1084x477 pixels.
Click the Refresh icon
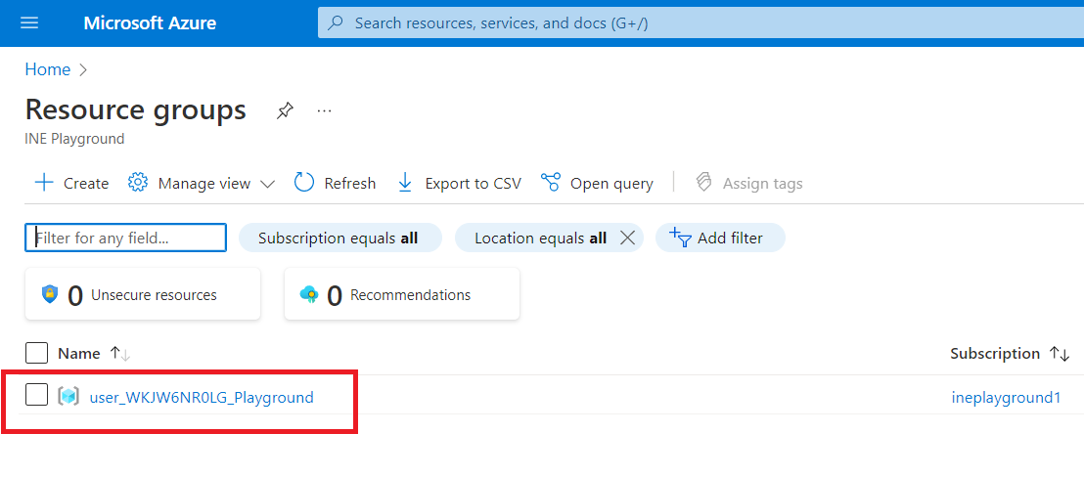[x=304, y=183]
